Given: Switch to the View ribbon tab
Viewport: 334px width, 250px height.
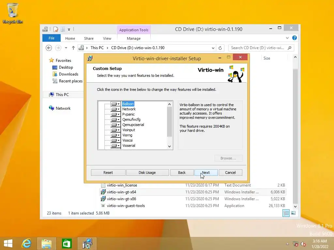Looking at the screenshot, I should click(107, 38).
